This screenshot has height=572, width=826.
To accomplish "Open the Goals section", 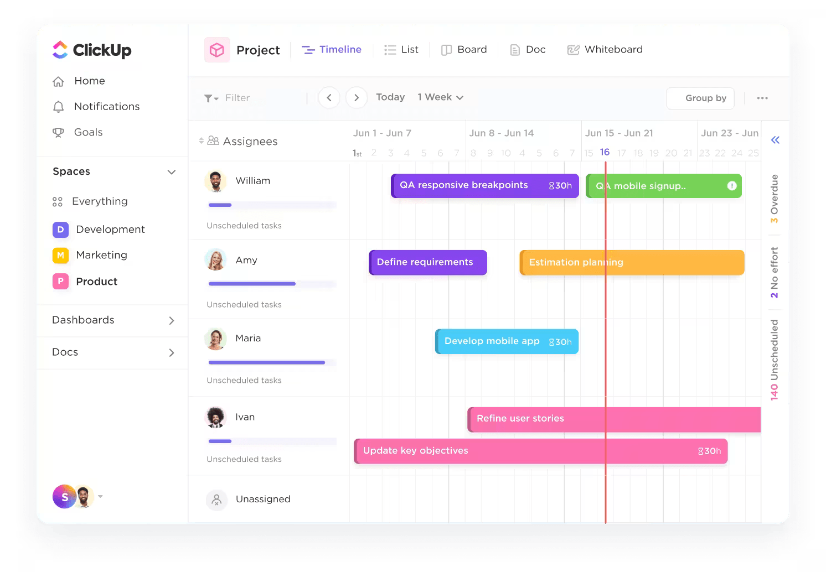I will (x=59, y=132).
